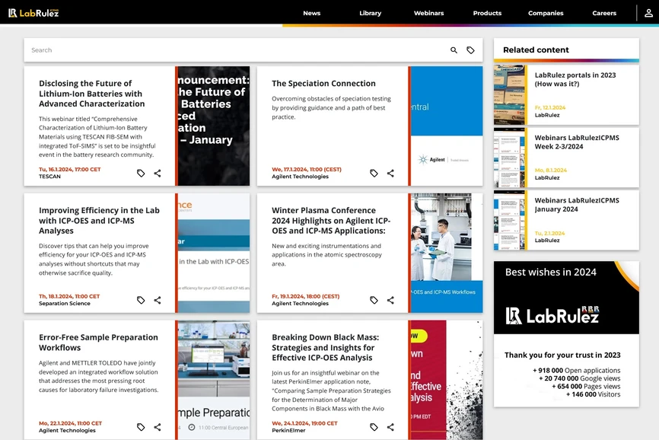Viewport: 659px width, 440px height.
Task: Click Separation Science company name
Action: (65, 304)
